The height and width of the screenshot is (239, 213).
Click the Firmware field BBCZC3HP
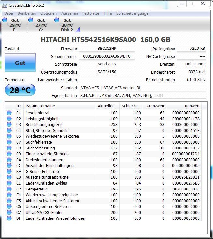(107, 49)
